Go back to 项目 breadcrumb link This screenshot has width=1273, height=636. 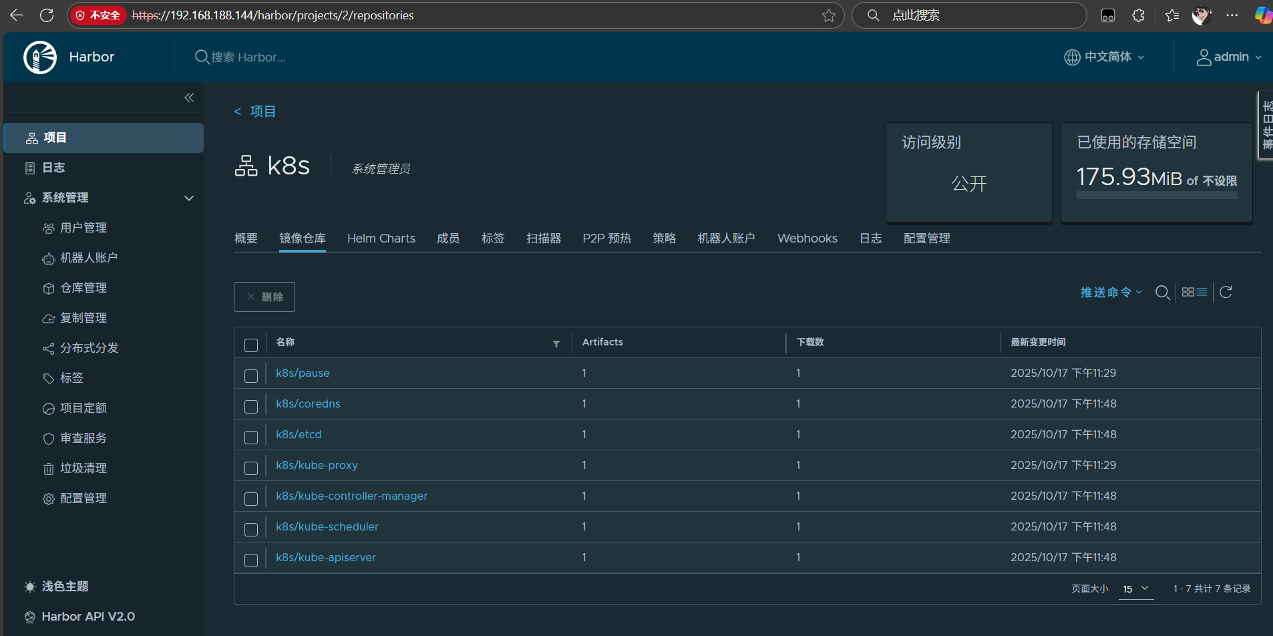tap(255, 112)
